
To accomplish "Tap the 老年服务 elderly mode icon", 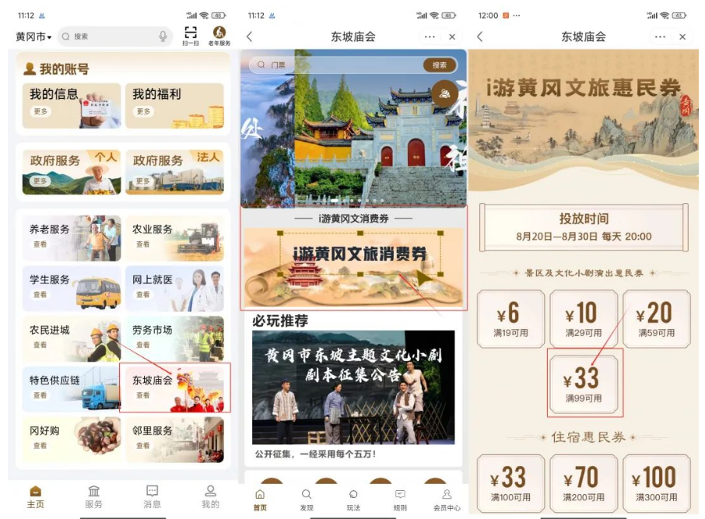I will point(219,36).
